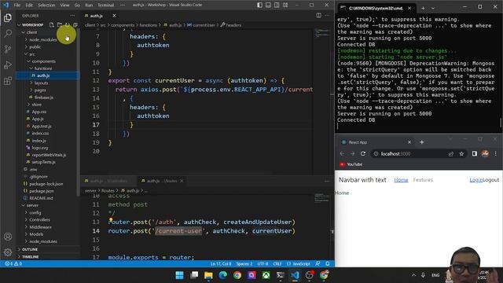Click the Home link in navbar
Viewport: 503px width, 283px height.
point(401,180)
